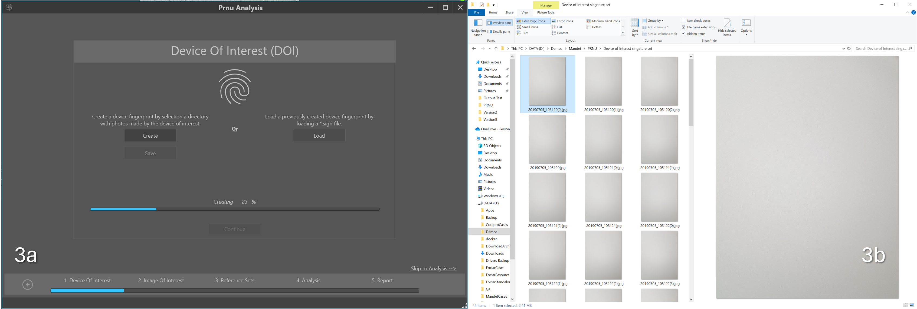Click the Creating 23% progress bar
This screenshot has height=309, width=917.
(x=235, y=209)
